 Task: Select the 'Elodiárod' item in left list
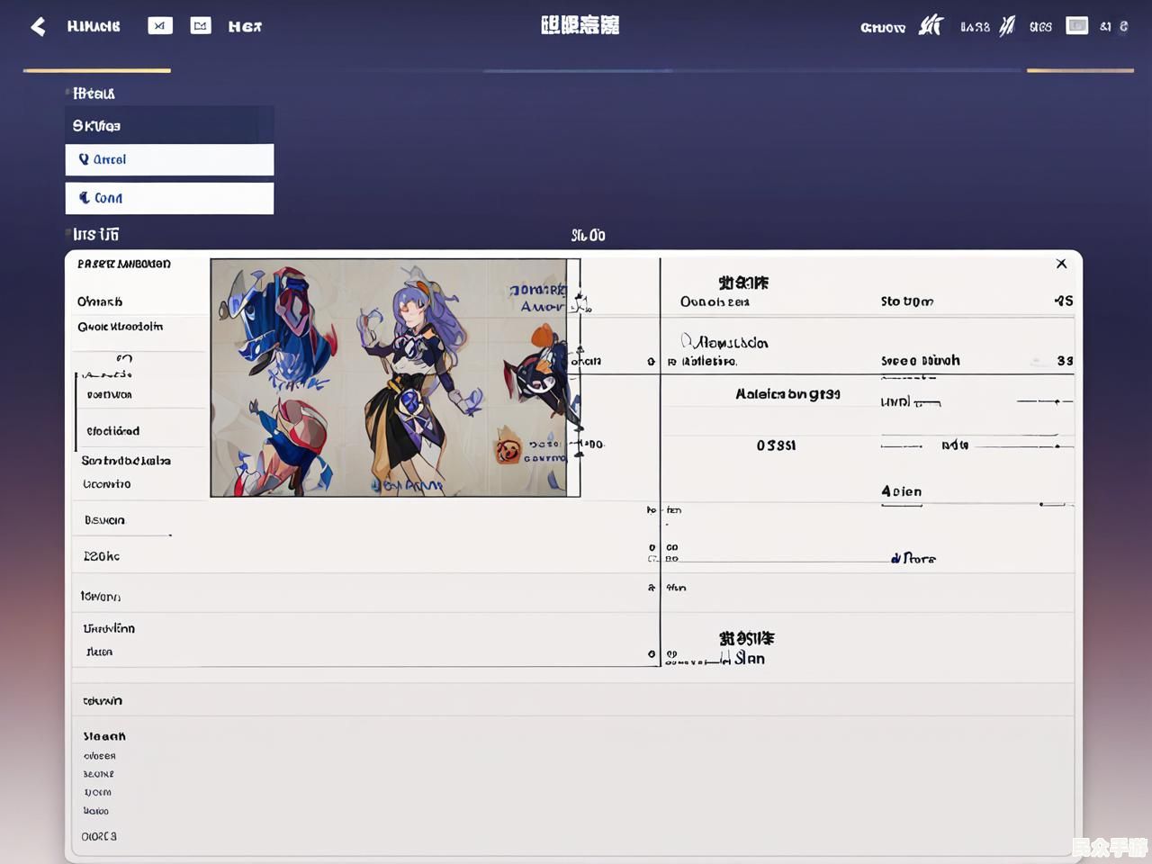point(113,431)
